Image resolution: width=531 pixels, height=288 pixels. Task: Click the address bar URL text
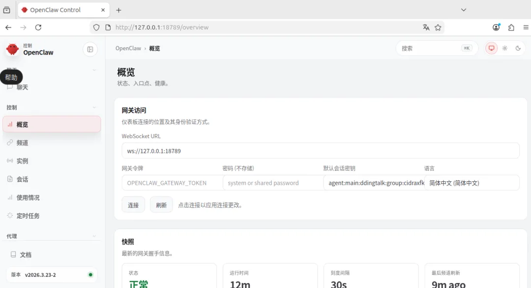tap(162, 28)
